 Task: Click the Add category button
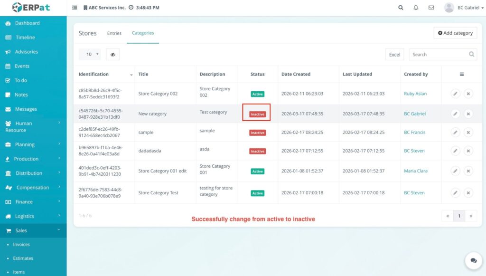coord(455,33)
